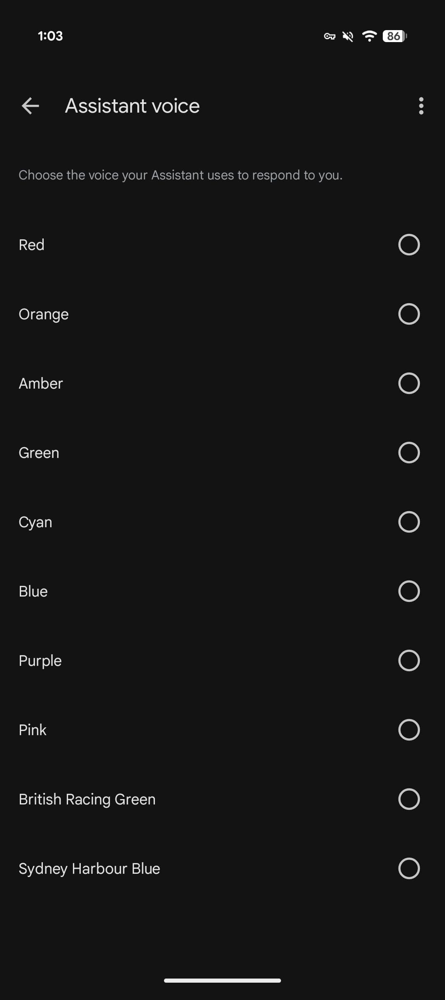Tap the Wi-Fi signal status icon
Viewport: 445px width, 1000px height.
[x=369, y=36]
